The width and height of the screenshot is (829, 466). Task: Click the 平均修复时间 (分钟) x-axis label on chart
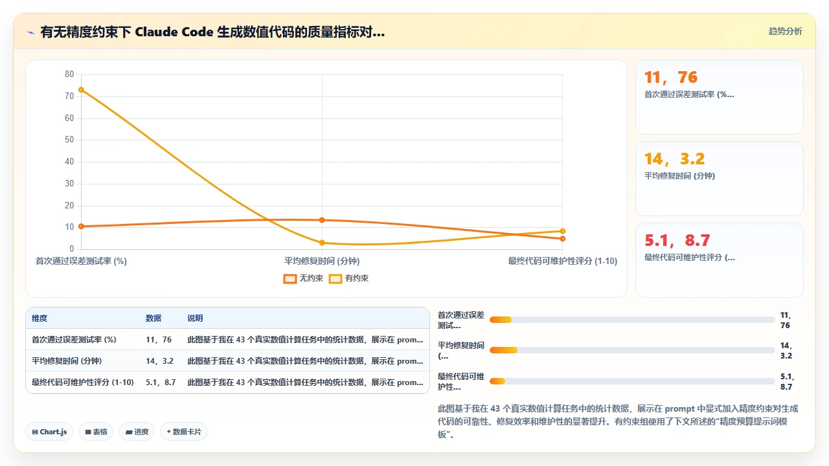pyautogui.click(x=322, y=261)
